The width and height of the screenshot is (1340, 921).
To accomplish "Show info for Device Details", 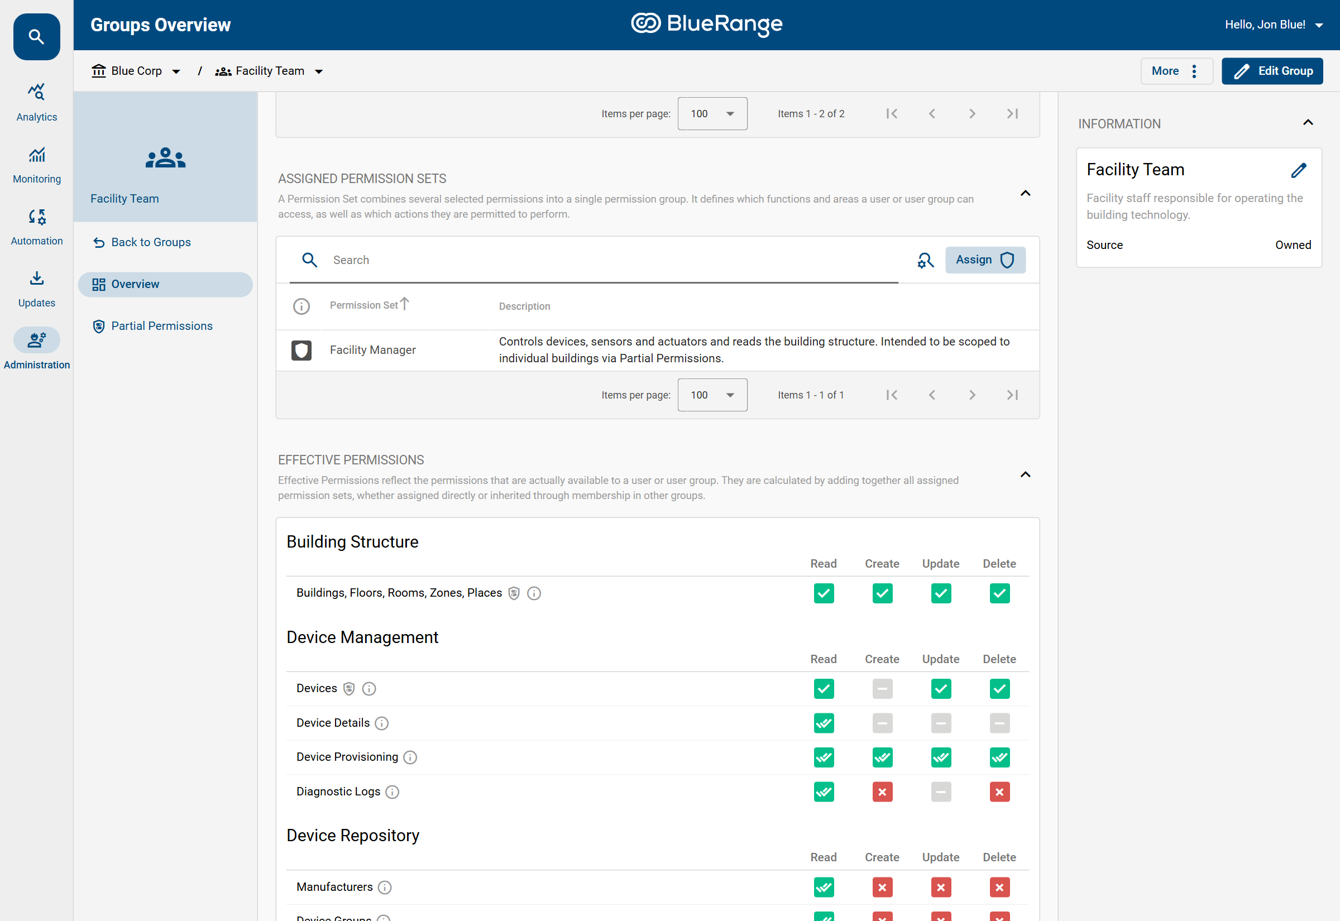I will tap(381, 723).
